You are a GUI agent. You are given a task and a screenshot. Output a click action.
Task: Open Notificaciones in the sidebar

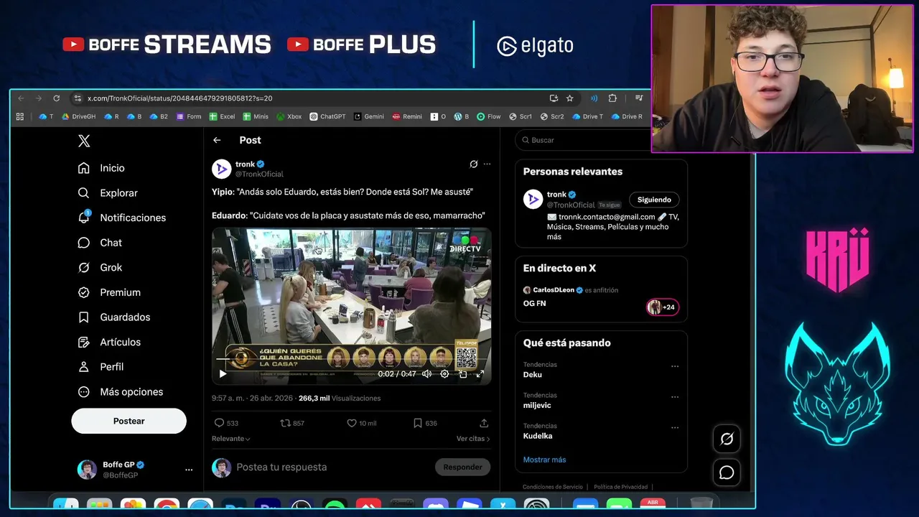[x=121, y=218]
